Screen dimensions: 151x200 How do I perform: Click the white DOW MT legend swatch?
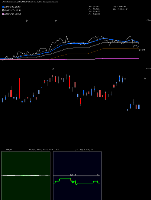tap(3, 11)
